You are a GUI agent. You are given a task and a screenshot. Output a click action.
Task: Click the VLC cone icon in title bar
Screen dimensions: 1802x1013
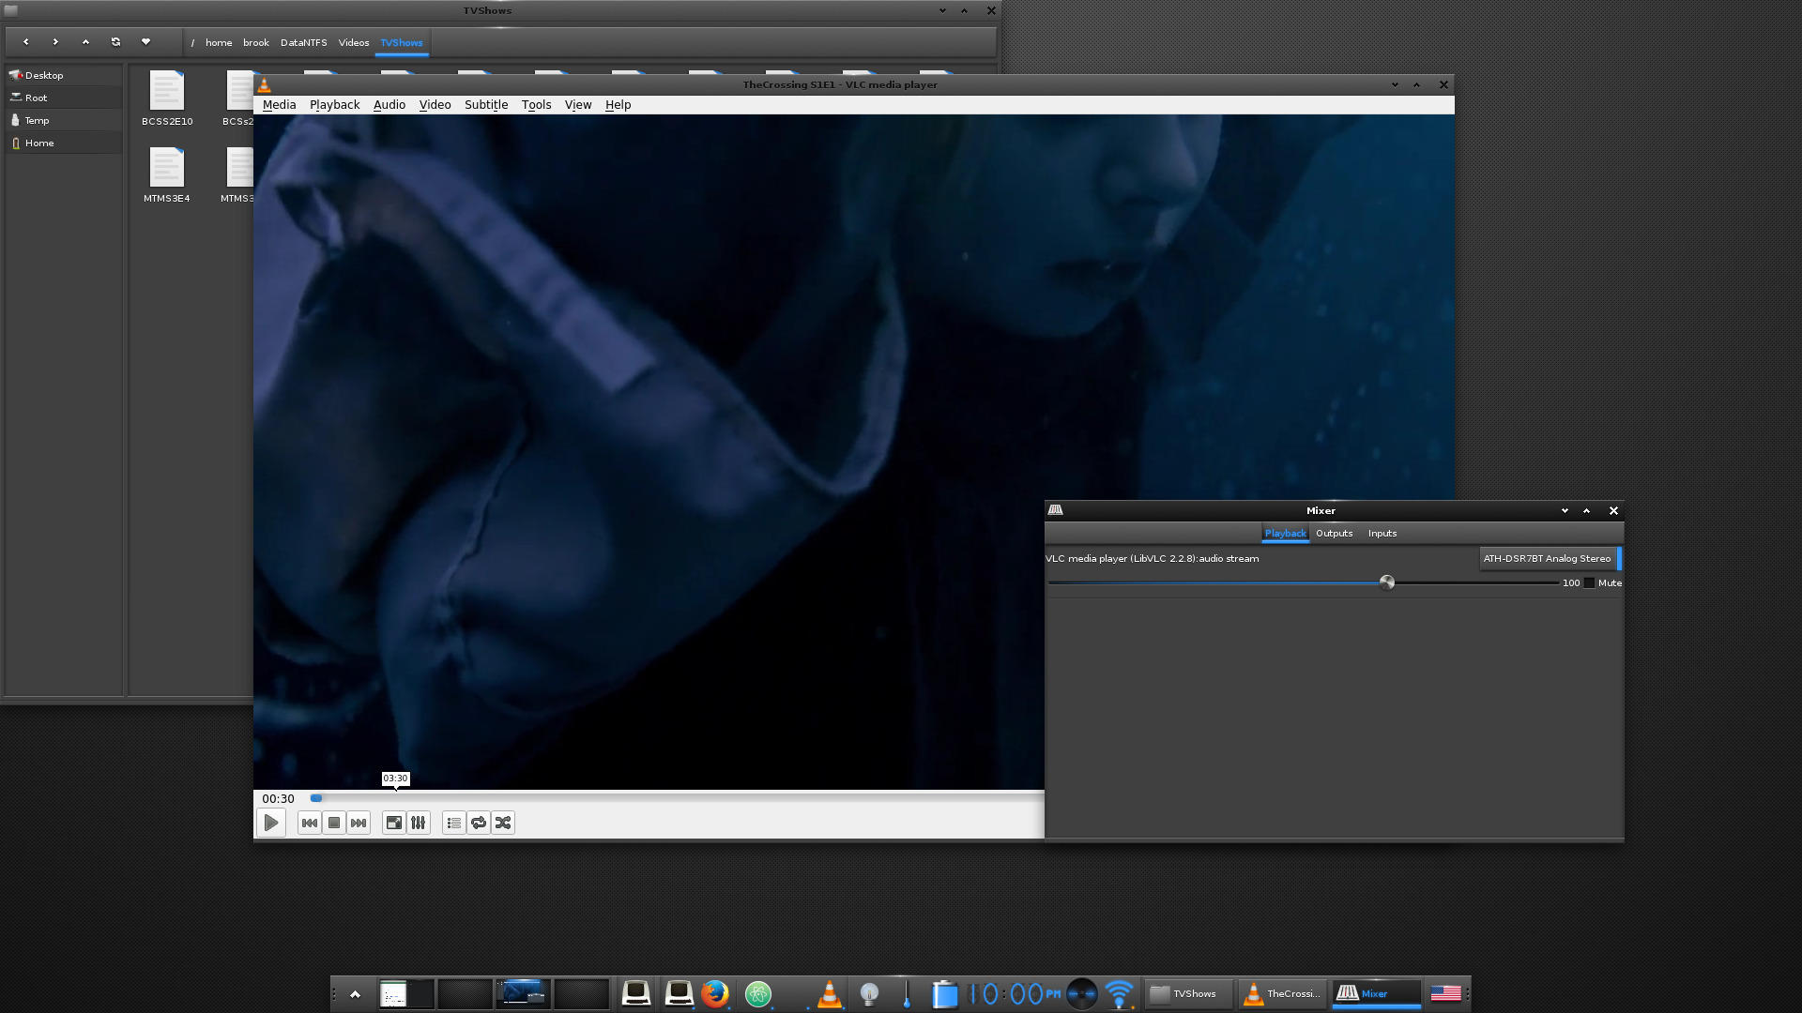[x=264, y=84]
